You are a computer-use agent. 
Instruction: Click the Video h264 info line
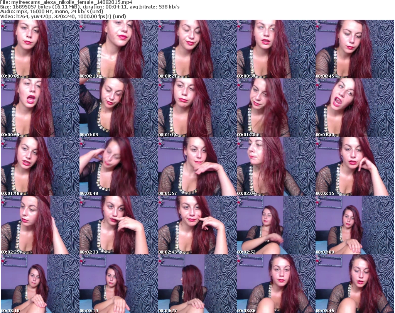coord(63,16)
